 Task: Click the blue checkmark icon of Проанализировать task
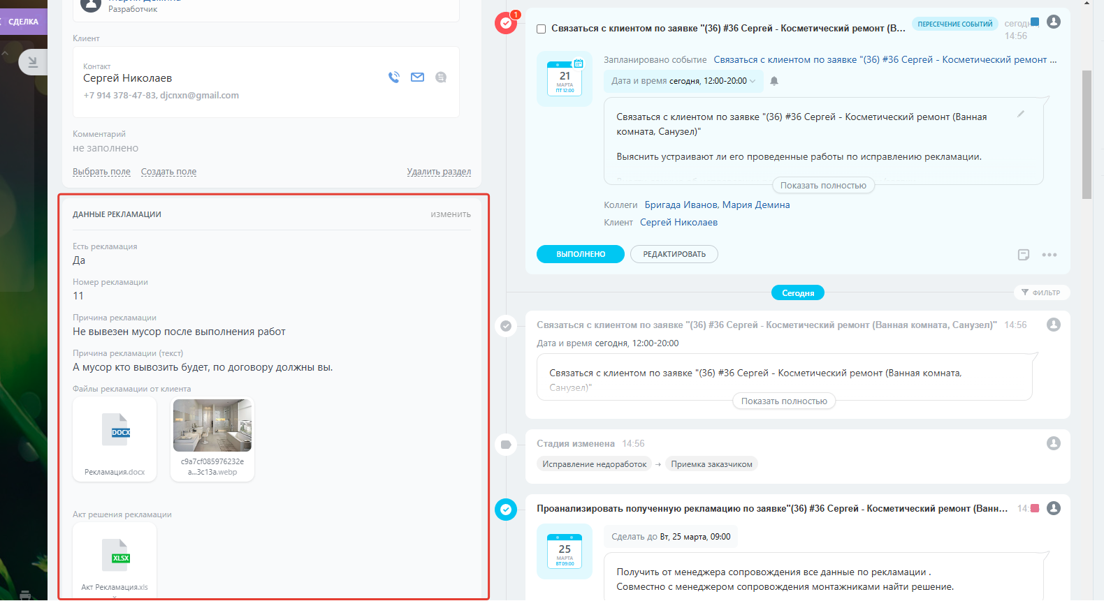(506, 510)
